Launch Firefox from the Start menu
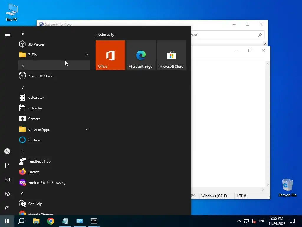 pyautogui.click(x=54, y=172)
